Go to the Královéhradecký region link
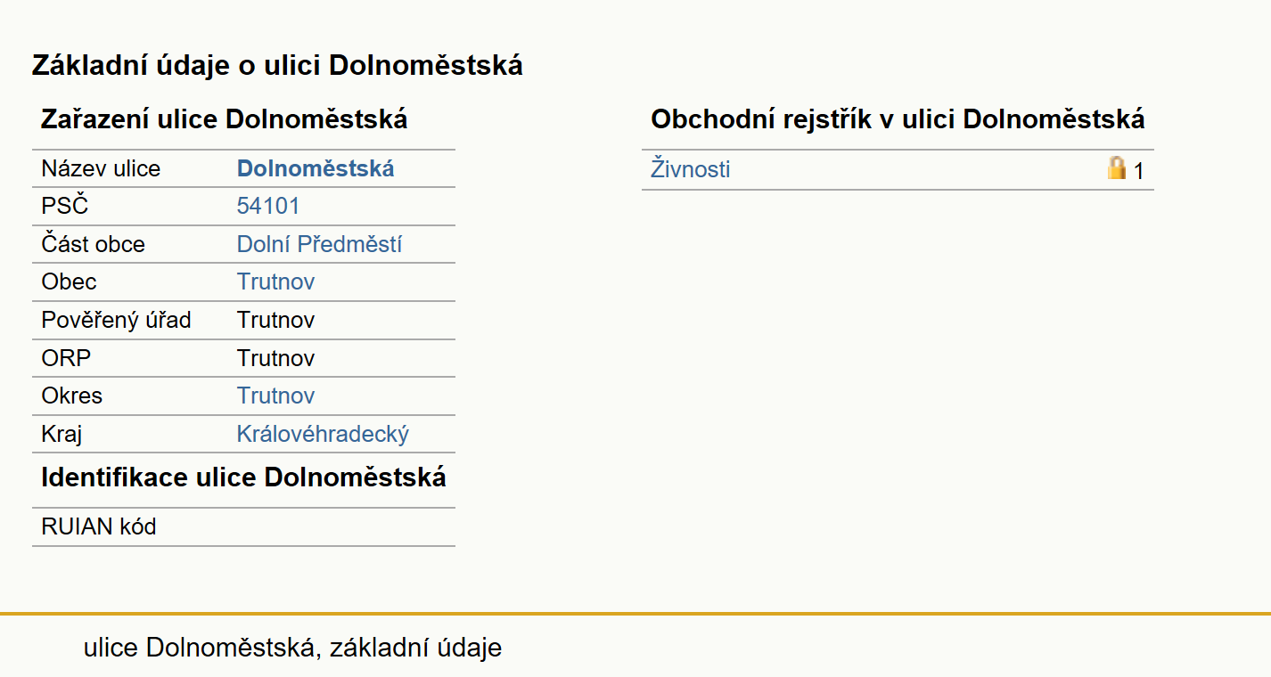The height and width of the screenshot is (677, 1271). [x=323, y=435]
